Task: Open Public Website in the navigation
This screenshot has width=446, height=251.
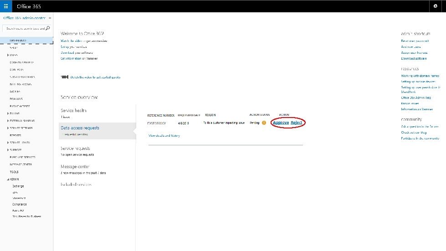Action: coord(20,106)
